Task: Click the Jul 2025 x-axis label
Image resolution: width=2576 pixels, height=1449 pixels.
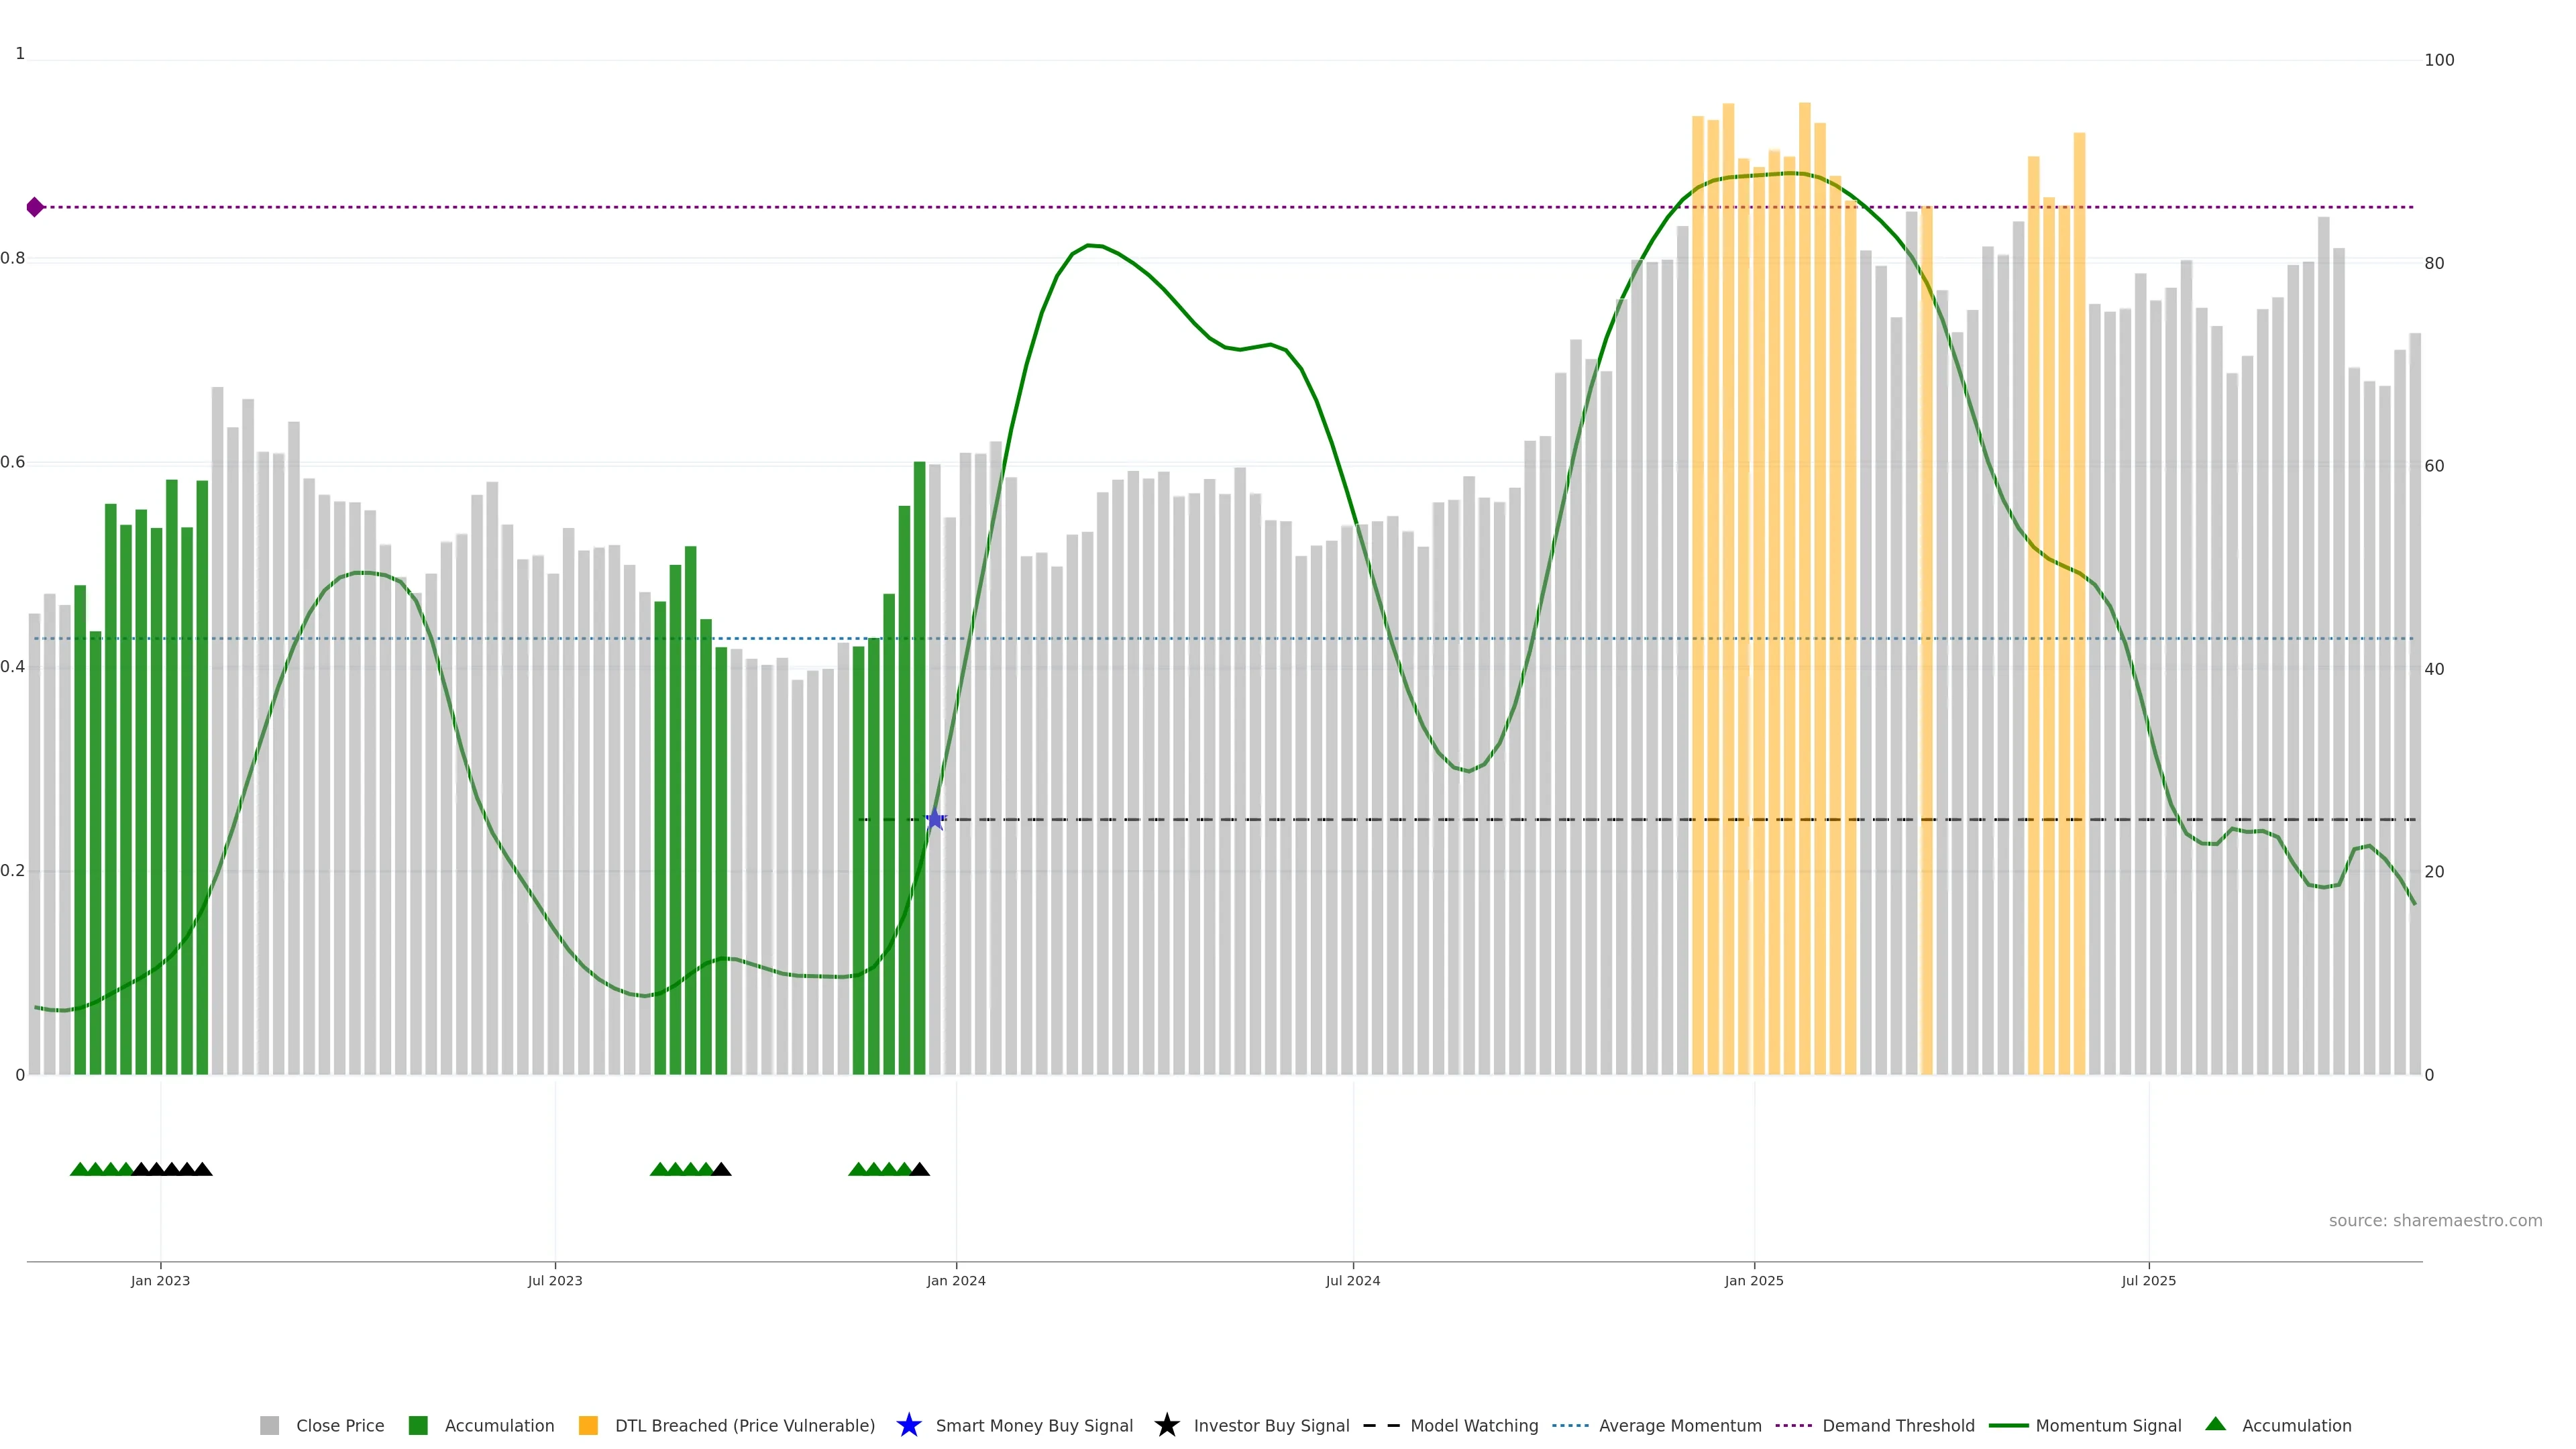Action: [2148, 1280]
